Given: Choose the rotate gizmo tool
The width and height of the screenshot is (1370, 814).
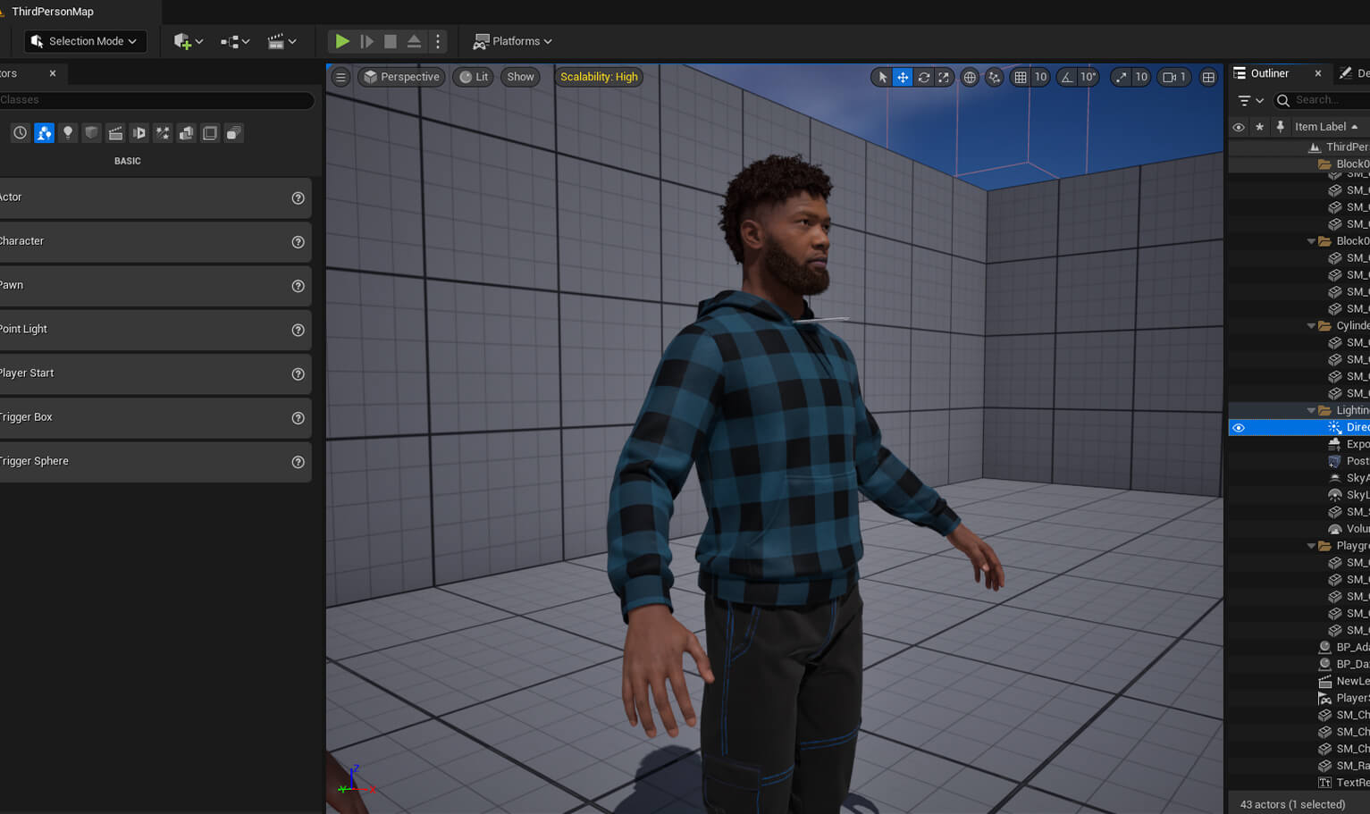Looking at the screenshot, I should point(924,78).
